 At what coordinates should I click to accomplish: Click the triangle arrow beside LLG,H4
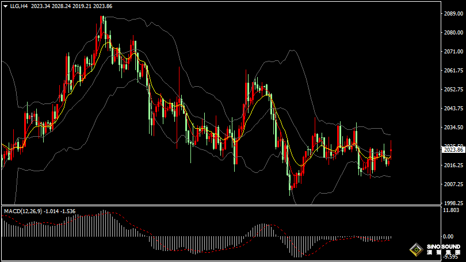tap(5, 5)
